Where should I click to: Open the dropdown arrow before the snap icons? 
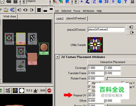click(76, 2)
